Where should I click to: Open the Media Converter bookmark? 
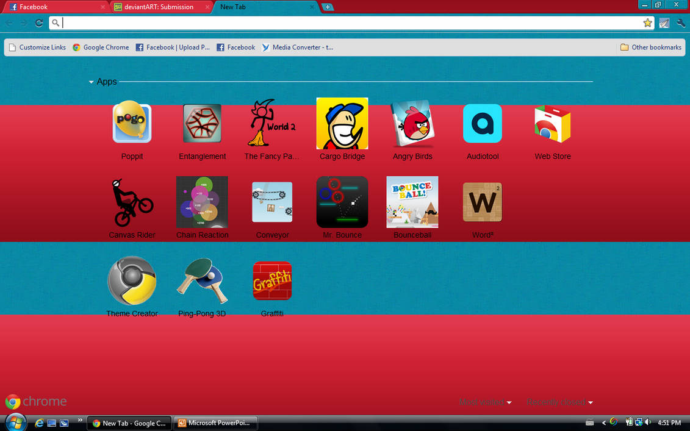point(298,47)
